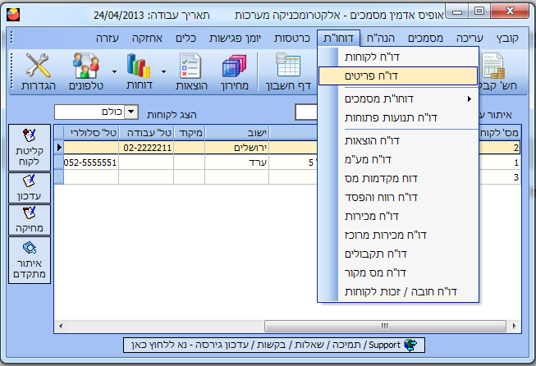Select customer number 1 cell
536x366 pixels.
500,162
